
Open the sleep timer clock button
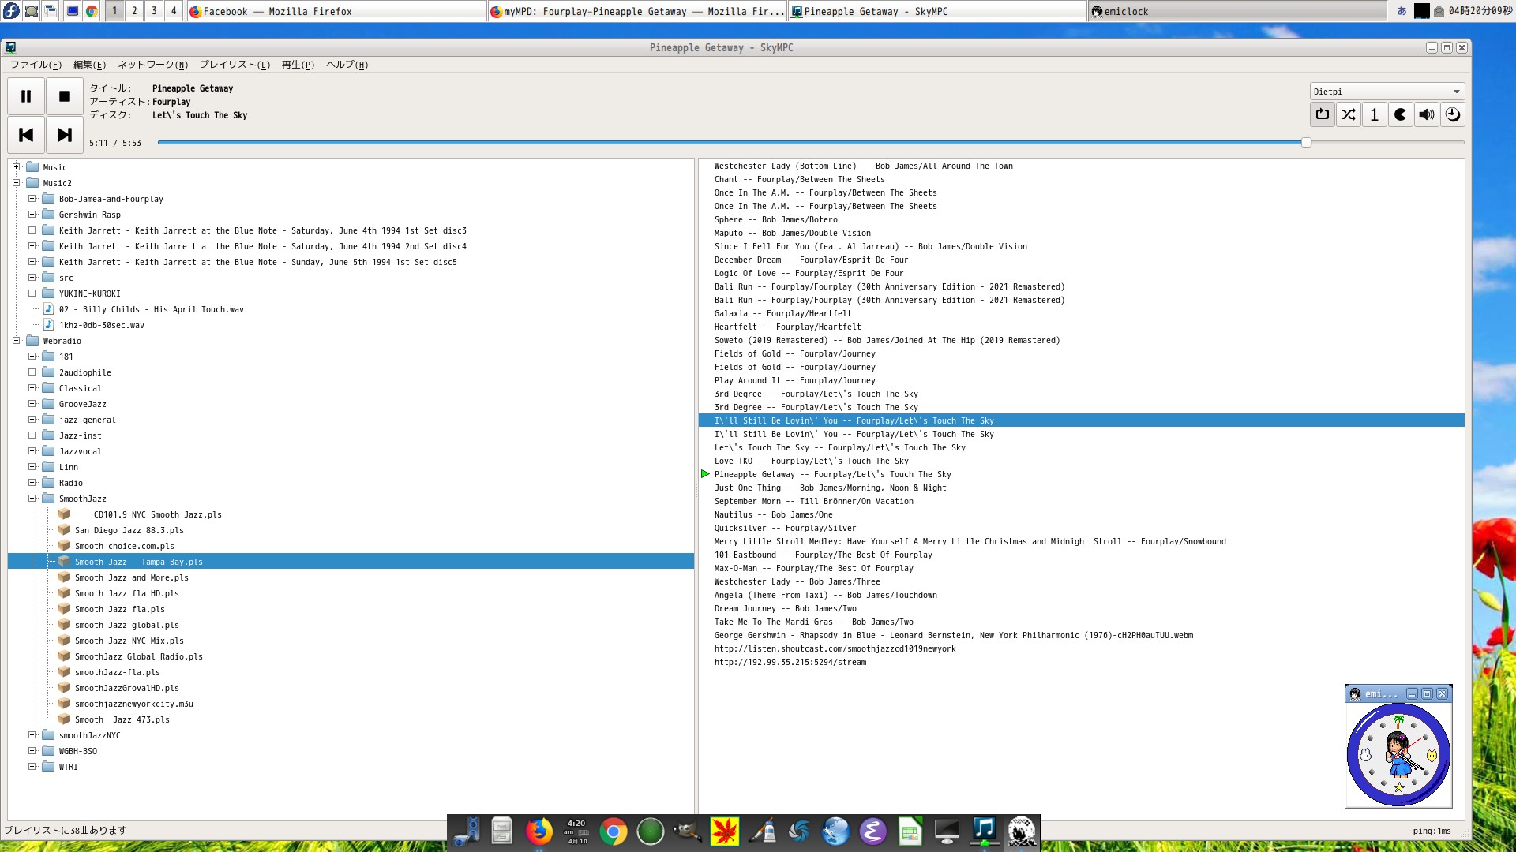[1452, 114]
